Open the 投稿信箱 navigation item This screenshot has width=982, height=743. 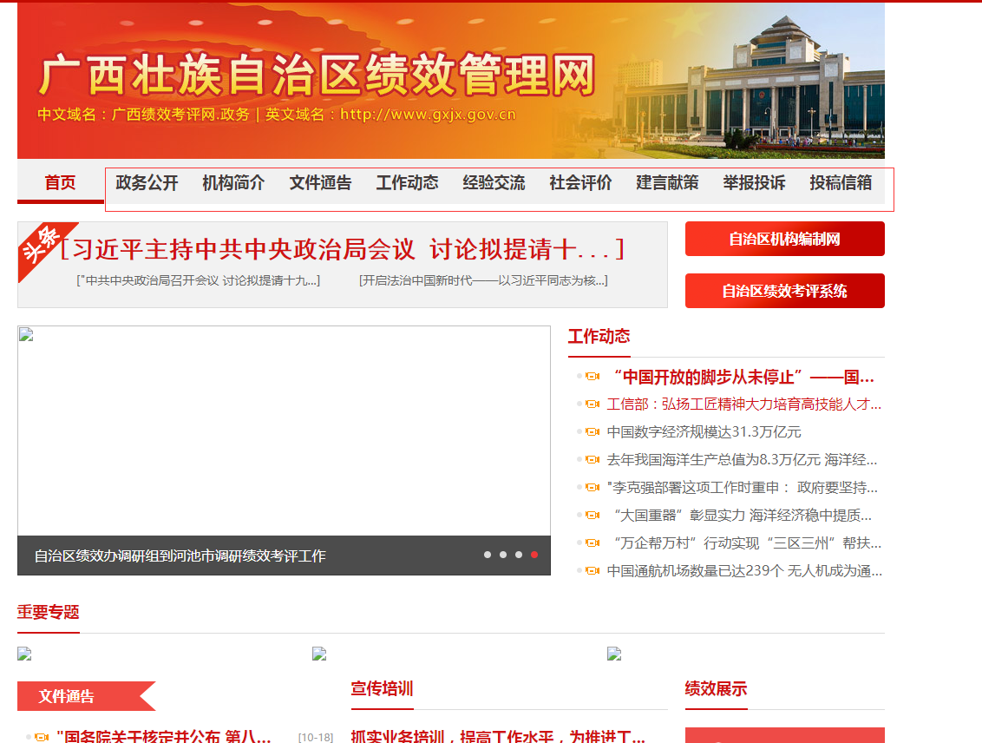point(841,182)
